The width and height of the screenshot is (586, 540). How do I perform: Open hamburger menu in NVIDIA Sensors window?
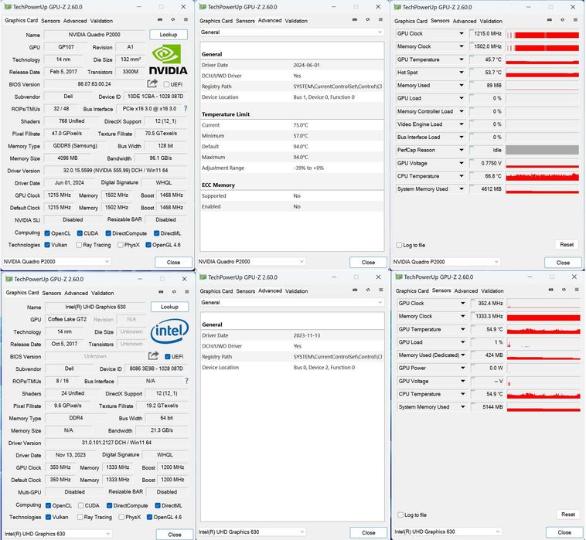click(575, 20)
